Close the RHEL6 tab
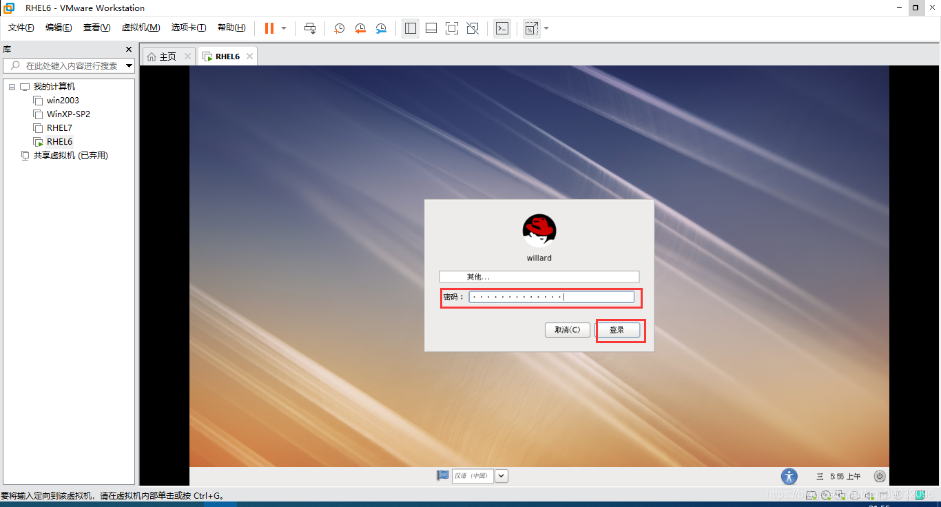Image resolution: width=941 pixels, height=507 pixels. (x=249, y=56)
